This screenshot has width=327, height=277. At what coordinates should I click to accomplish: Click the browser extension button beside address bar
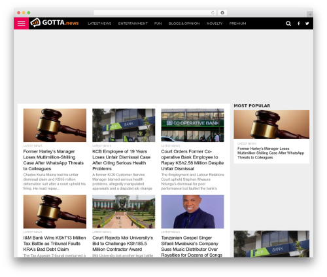point(222,12)
